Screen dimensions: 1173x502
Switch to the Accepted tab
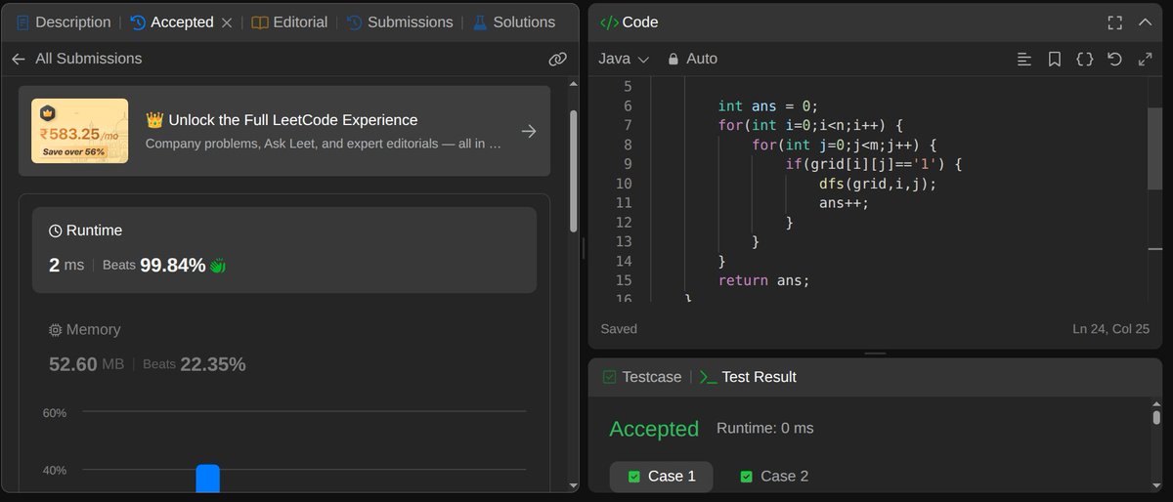tap(171, 21)
